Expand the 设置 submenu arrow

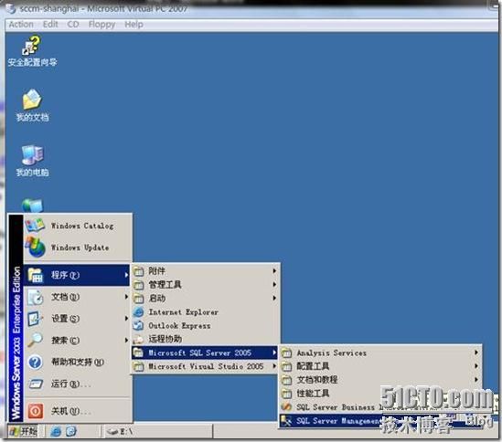(126, 319)
